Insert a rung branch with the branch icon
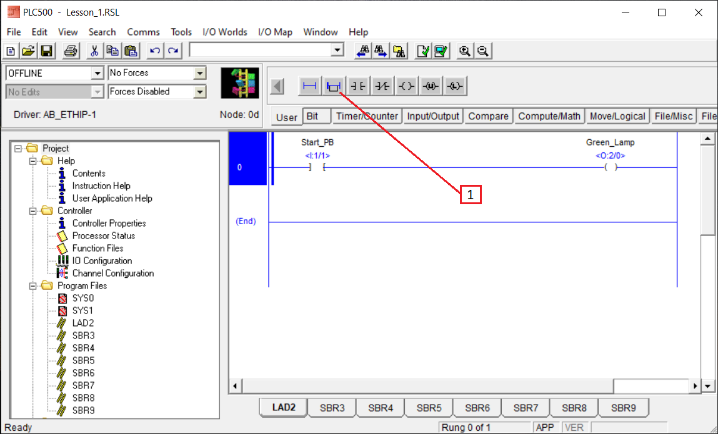 333,86
